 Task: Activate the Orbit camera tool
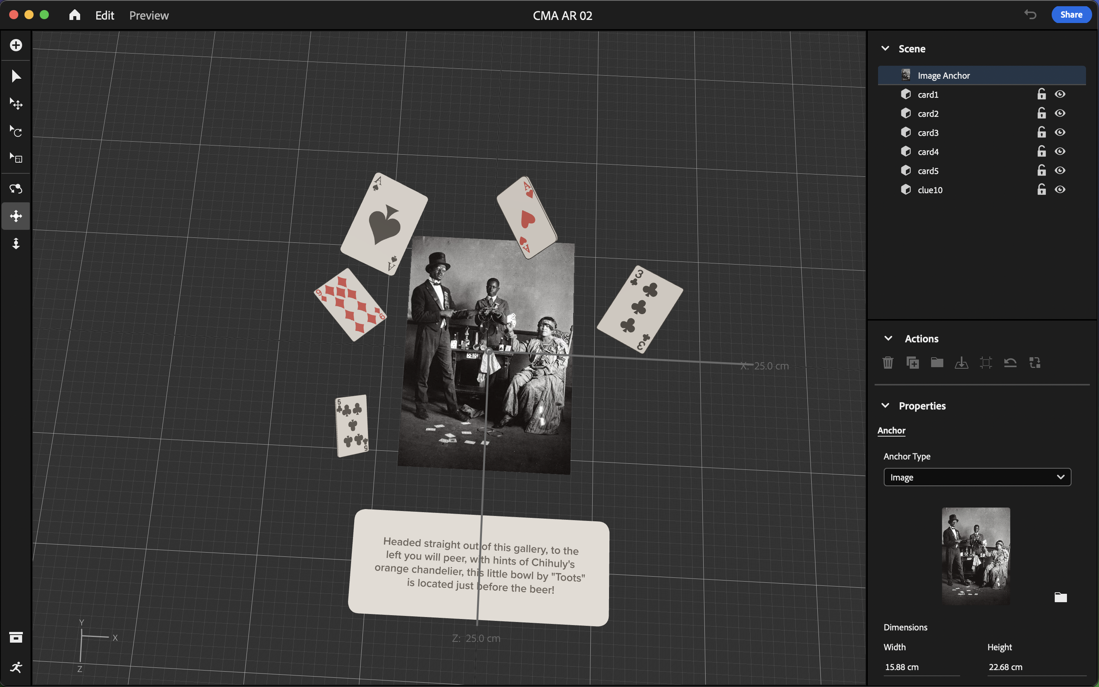tap(16, 188)
